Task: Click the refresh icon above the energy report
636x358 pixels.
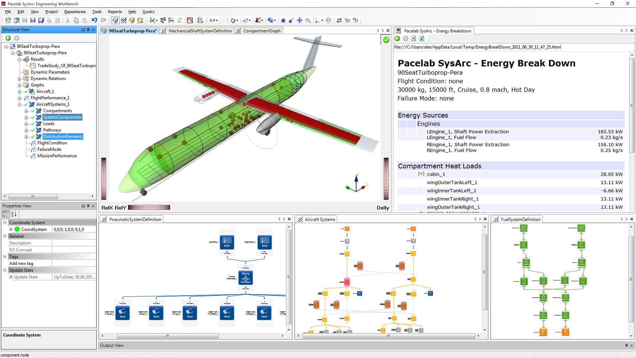Action: (x=422, y=39)
